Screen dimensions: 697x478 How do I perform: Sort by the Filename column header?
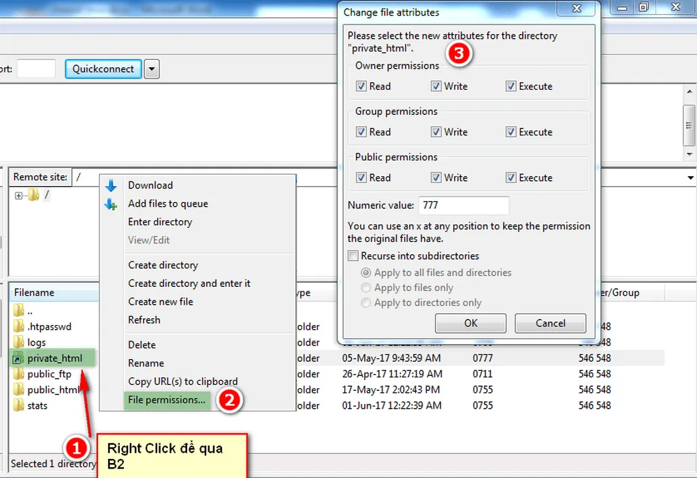pos(53,292)
